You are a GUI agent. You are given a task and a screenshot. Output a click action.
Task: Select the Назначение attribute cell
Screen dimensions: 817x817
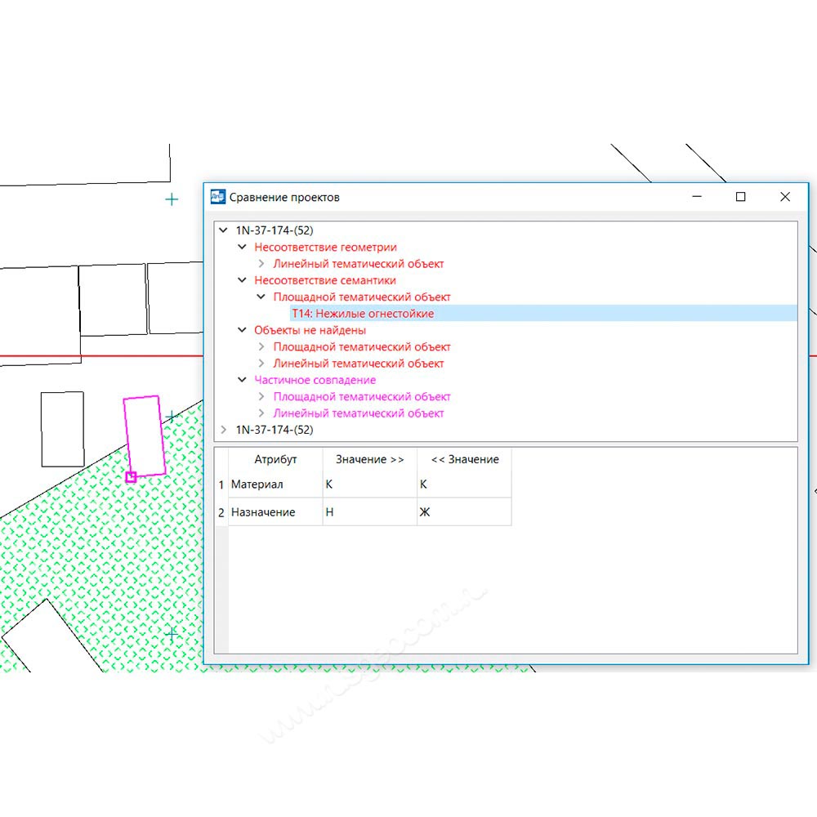[x=275, y=512]
